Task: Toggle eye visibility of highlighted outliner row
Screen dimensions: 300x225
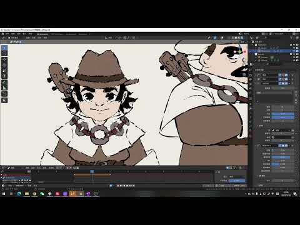Action: click(294, 51)
